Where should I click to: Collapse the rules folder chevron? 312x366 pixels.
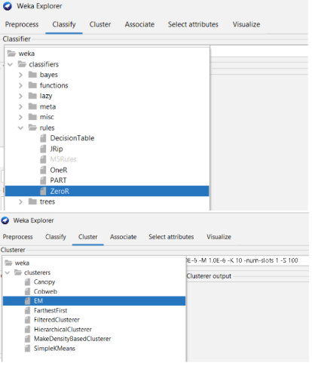coord(20,128)
